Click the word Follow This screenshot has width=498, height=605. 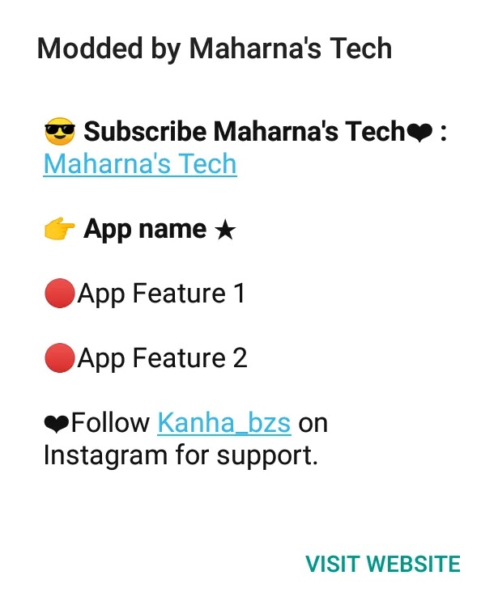coord(110,422)
